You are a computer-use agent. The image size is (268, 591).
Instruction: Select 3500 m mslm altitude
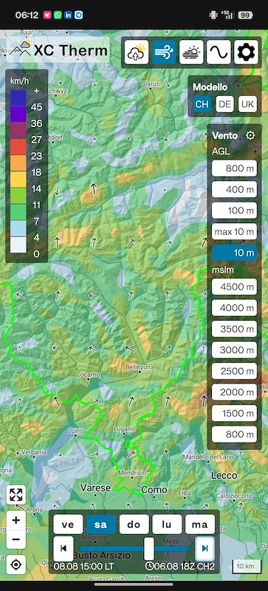pyautogui.click(x=235, y=329)
